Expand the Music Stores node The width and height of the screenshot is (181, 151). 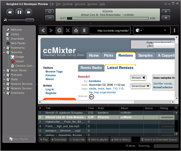pyautogui.click(x=4, y=70)
